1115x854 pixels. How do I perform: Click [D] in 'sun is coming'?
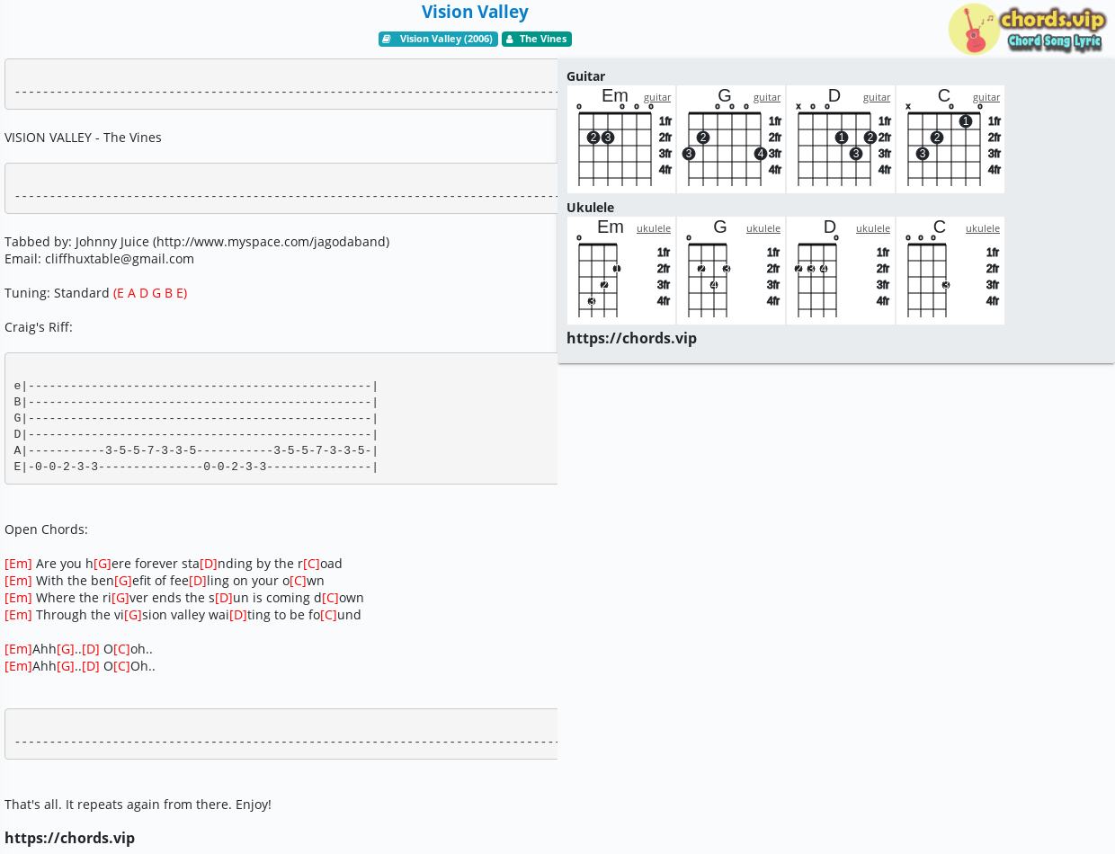click(224, 598)
